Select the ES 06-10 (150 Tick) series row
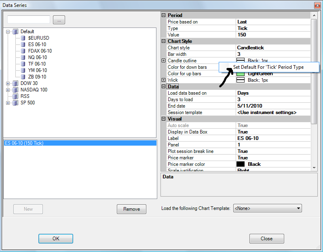This screenshot has width=323, height=252. 80,143
